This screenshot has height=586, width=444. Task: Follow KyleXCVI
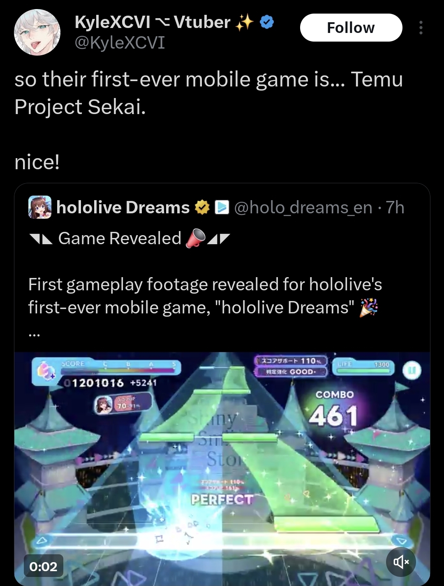coord(351,28)
